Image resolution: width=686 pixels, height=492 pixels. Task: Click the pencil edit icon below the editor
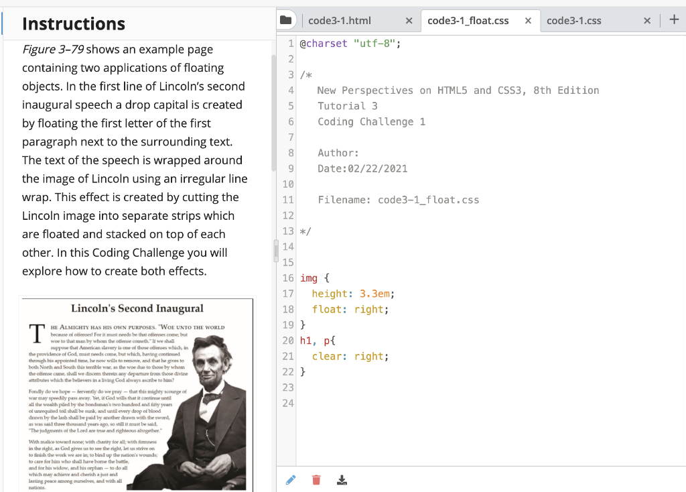[x=290, y=479]
